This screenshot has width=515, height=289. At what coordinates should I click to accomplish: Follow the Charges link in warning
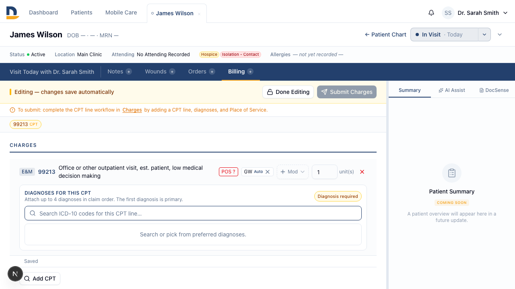132,110
